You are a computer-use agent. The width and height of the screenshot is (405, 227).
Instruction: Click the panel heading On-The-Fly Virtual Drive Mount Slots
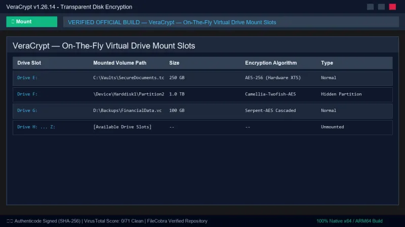(104, 46)
